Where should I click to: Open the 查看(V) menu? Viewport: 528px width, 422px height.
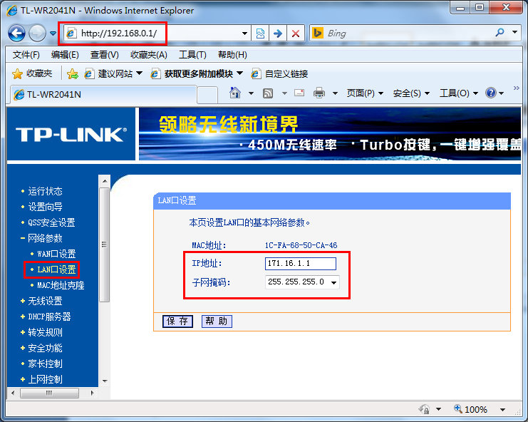pos(104,55)
